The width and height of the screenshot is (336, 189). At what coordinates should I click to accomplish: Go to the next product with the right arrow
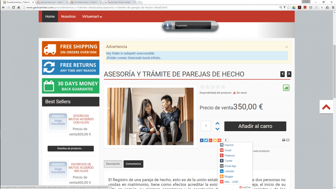pyautogui.click(x=289, y=74)
